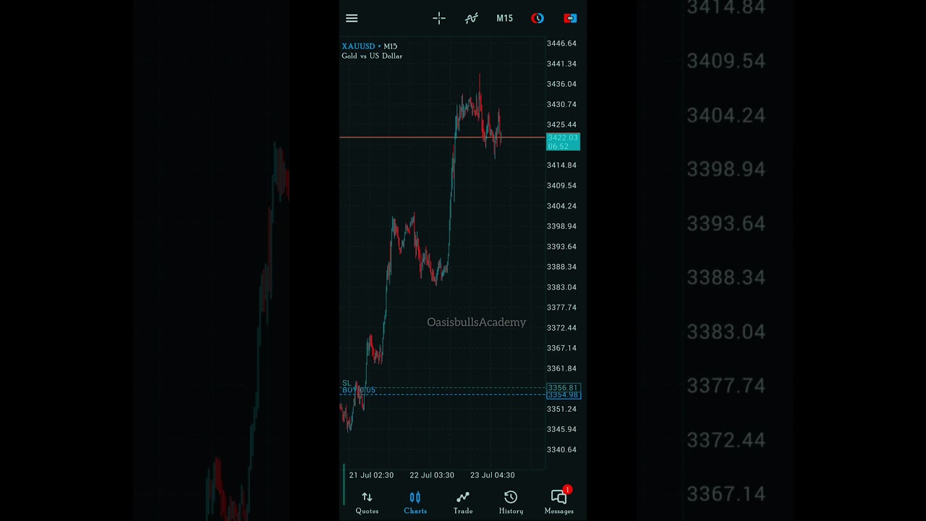Select the 3354.98 entry price tag
The image size is (926, 521).
point(563,395)
